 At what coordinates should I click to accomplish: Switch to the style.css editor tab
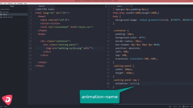tap(119, 6)
